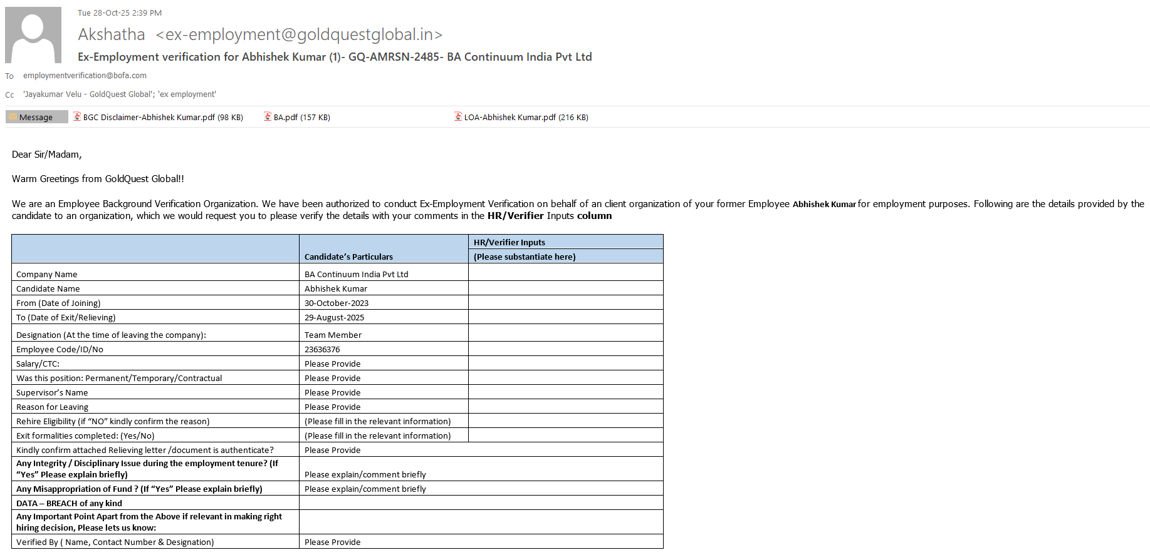Click HR/Verifier input cell for Company Name
Image resolution: width=1150 pixels, height=555 pixels.
(x=566, y=273)
